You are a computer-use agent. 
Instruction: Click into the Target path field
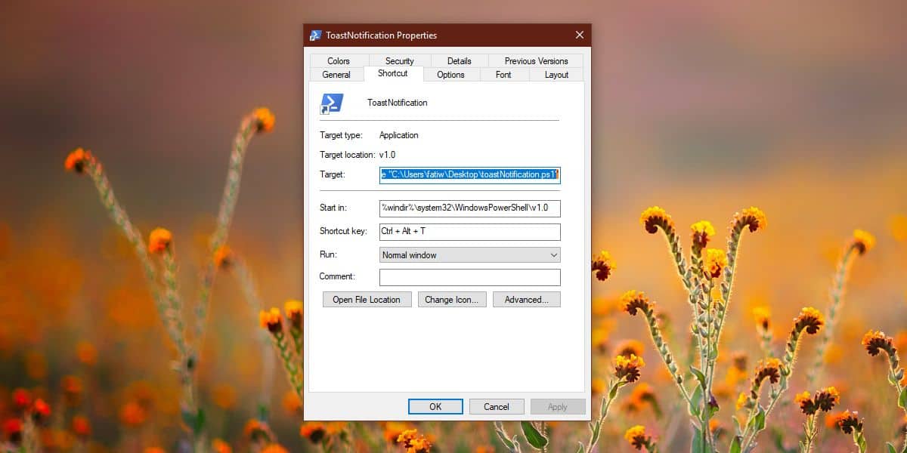click(x=470, y=175)
